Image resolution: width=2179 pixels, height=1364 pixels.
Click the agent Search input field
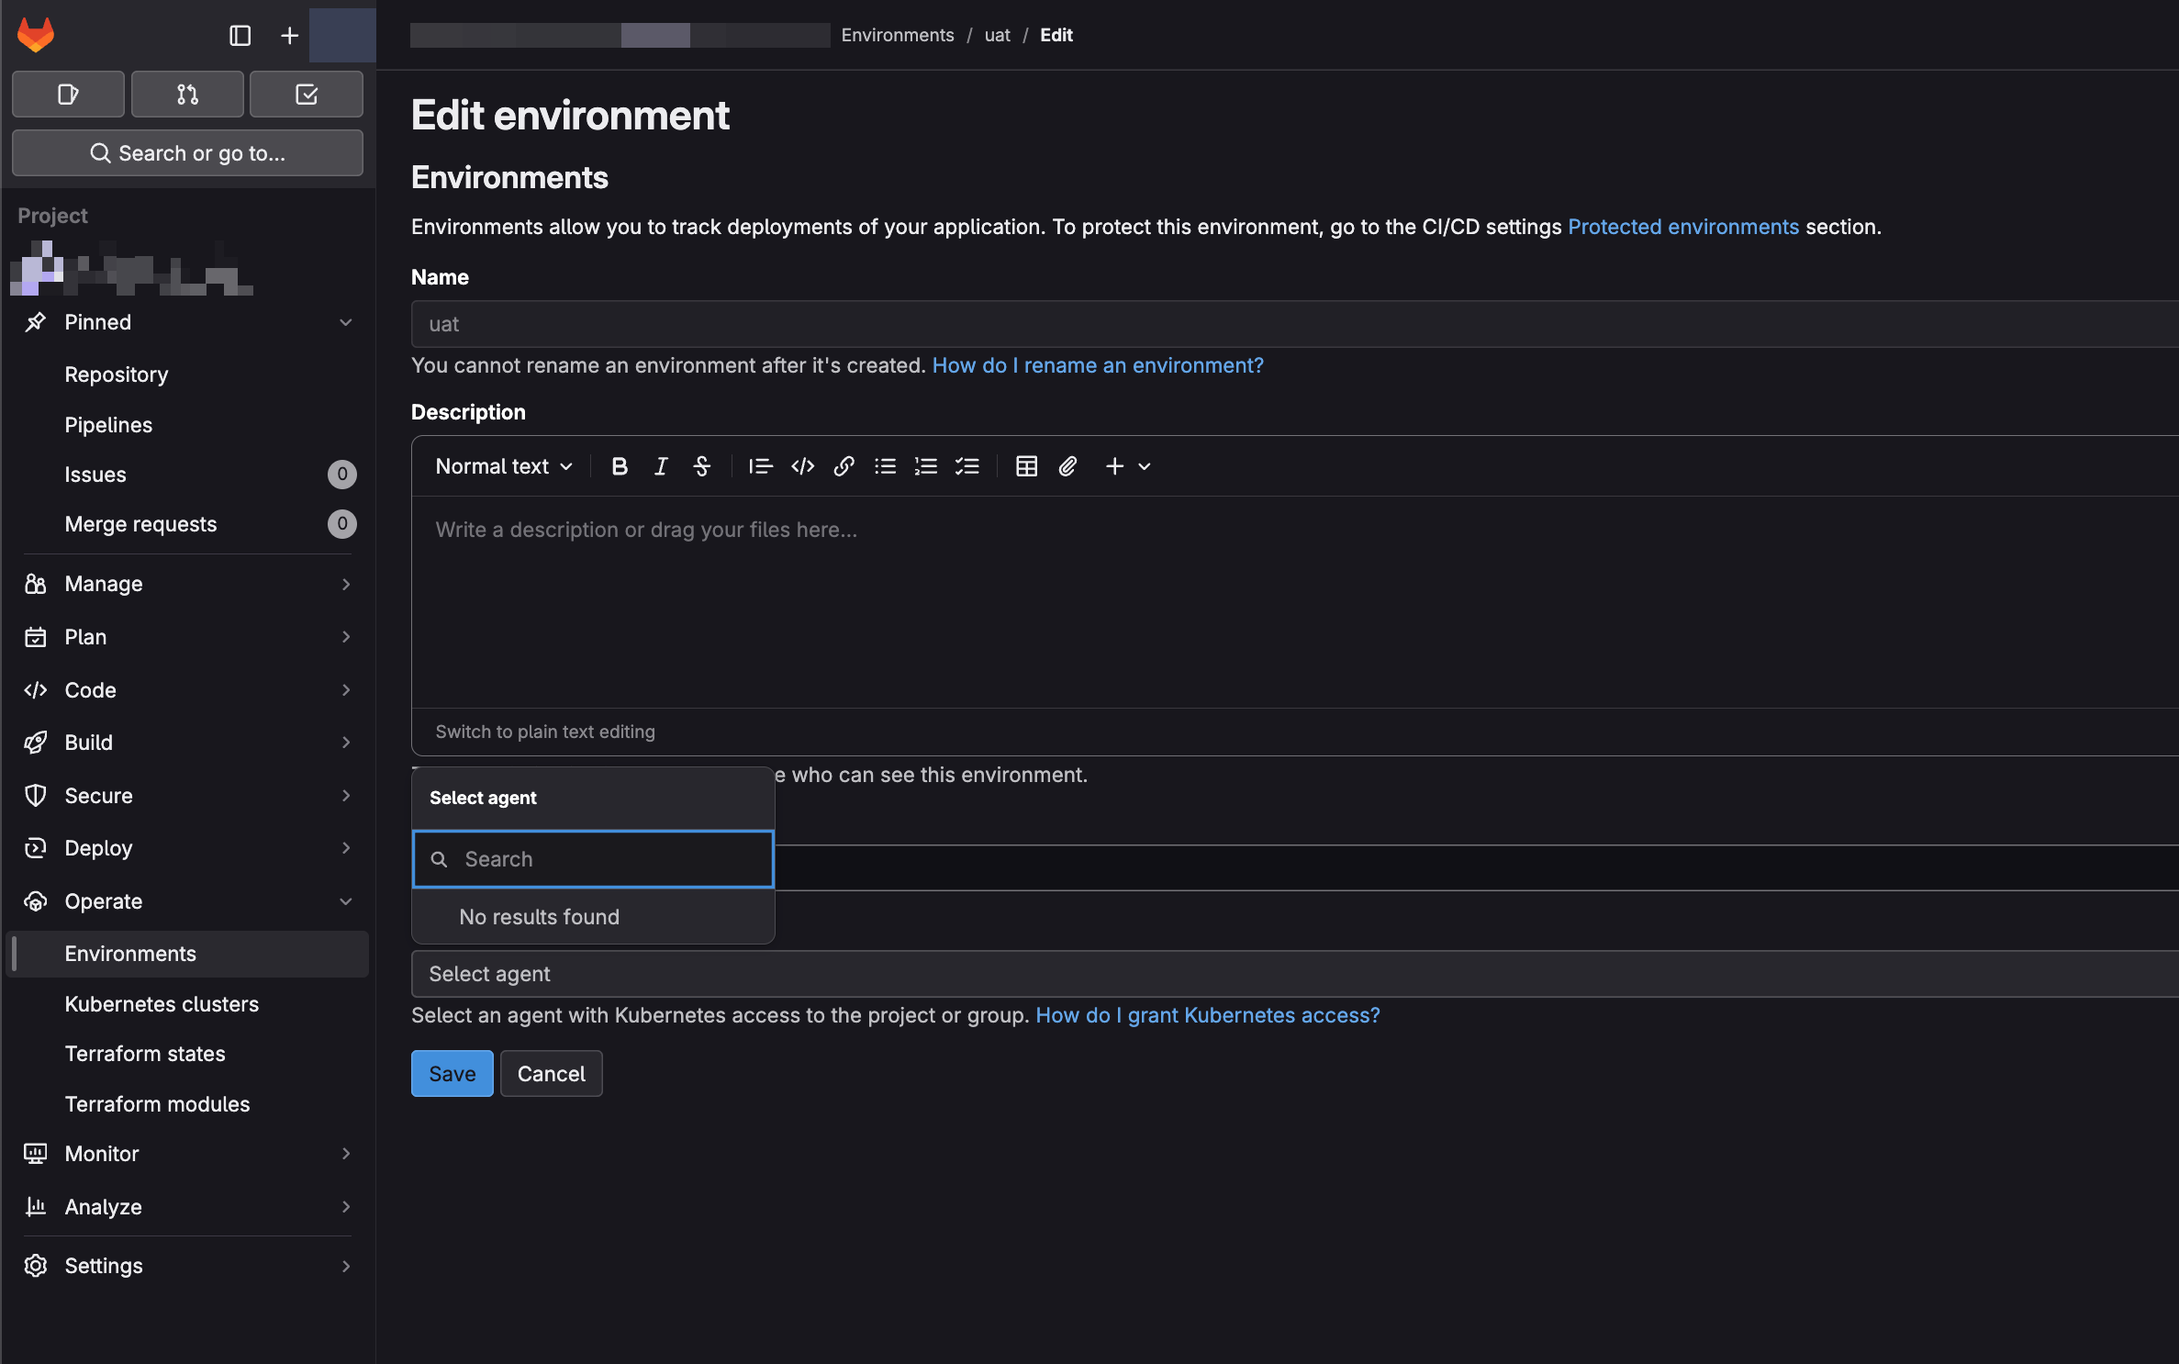pyautogui.click(x=606, y=859)
